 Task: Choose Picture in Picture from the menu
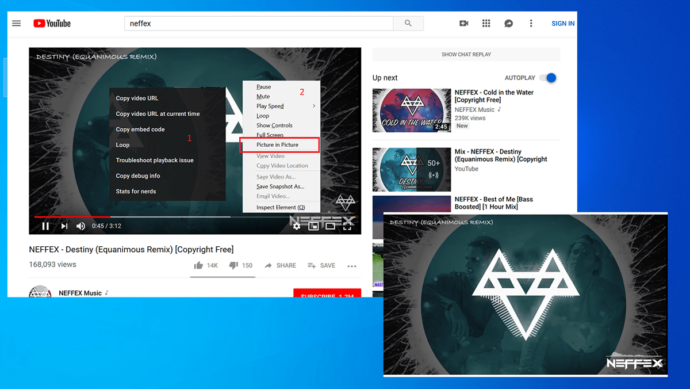click(279, 144)
